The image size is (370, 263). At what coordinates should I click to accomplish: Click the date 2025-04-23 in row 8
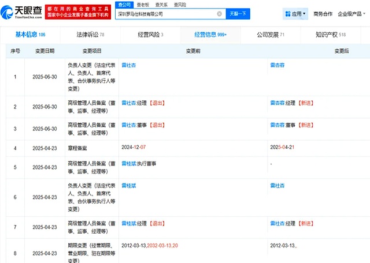(45, 253)
